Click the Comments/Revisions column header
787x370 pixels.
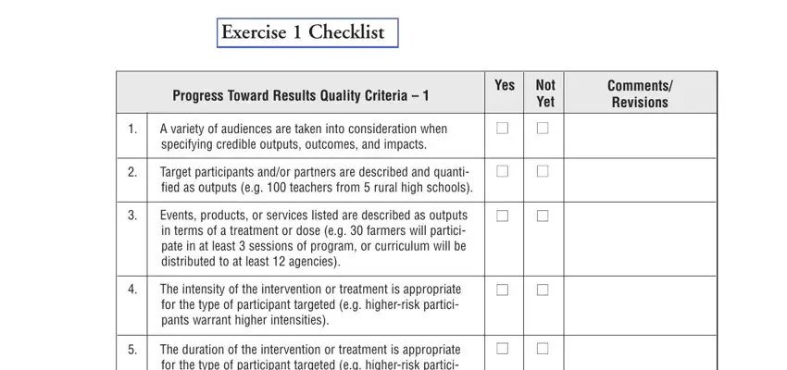point(641,92)
